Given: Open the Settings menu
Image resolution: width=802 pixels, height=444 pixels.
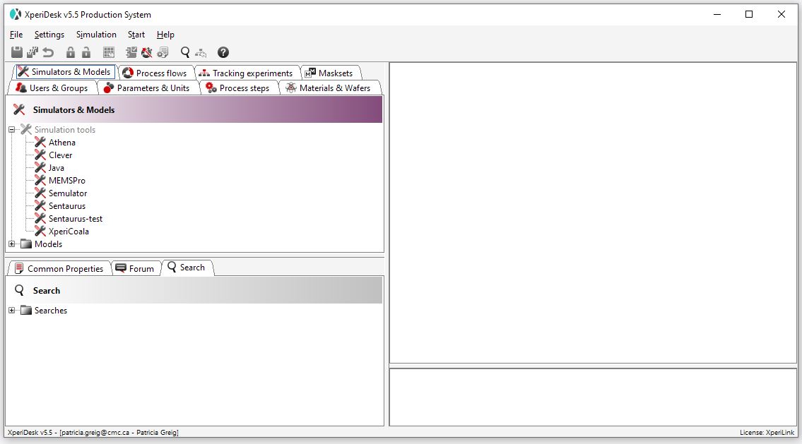Looking at the screenshot, I should coord(49,34).
